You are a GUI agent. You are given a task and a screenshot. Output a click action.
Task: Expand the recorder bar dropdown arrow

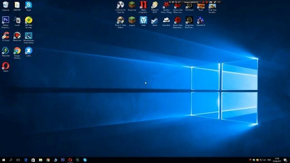coord(170,2)
